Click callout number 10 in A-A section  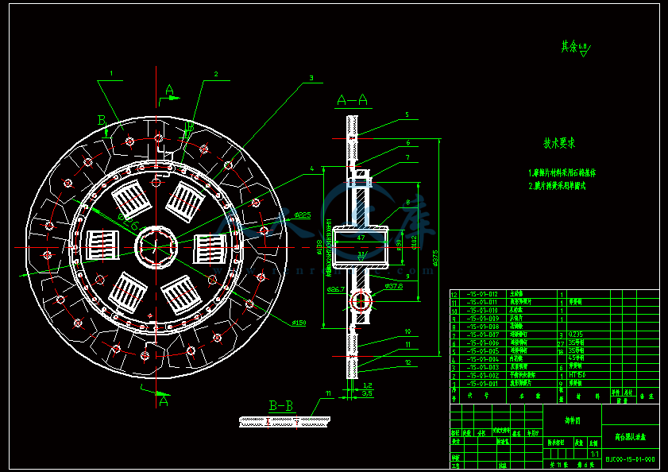(407, 331)
